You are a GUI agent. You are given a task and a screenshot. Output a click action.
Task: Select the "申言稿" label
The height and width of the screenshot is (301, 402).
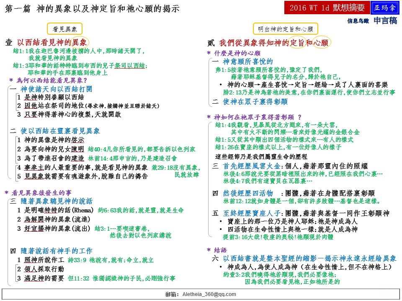coord(385,20)
